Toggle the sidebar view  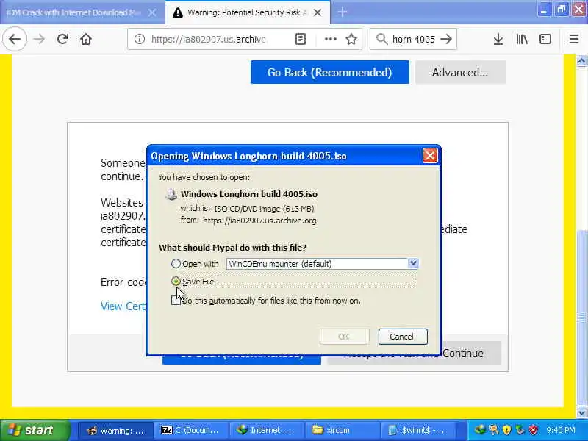545,39
